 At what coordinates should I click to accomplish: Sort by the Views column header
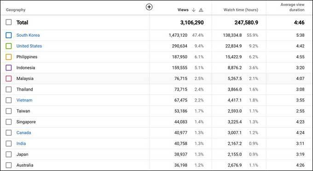(x=183, y=10)
